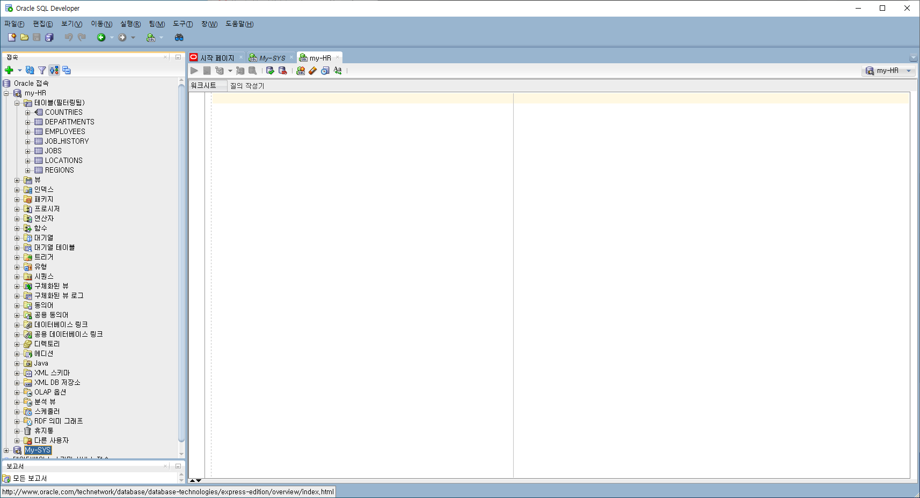Expand the EMPLOYEES table node
This screenshot has width=920, height=498.
28,132
